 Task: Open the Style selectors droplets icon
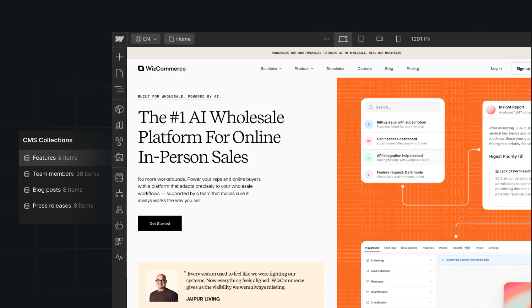coord(119,141)
